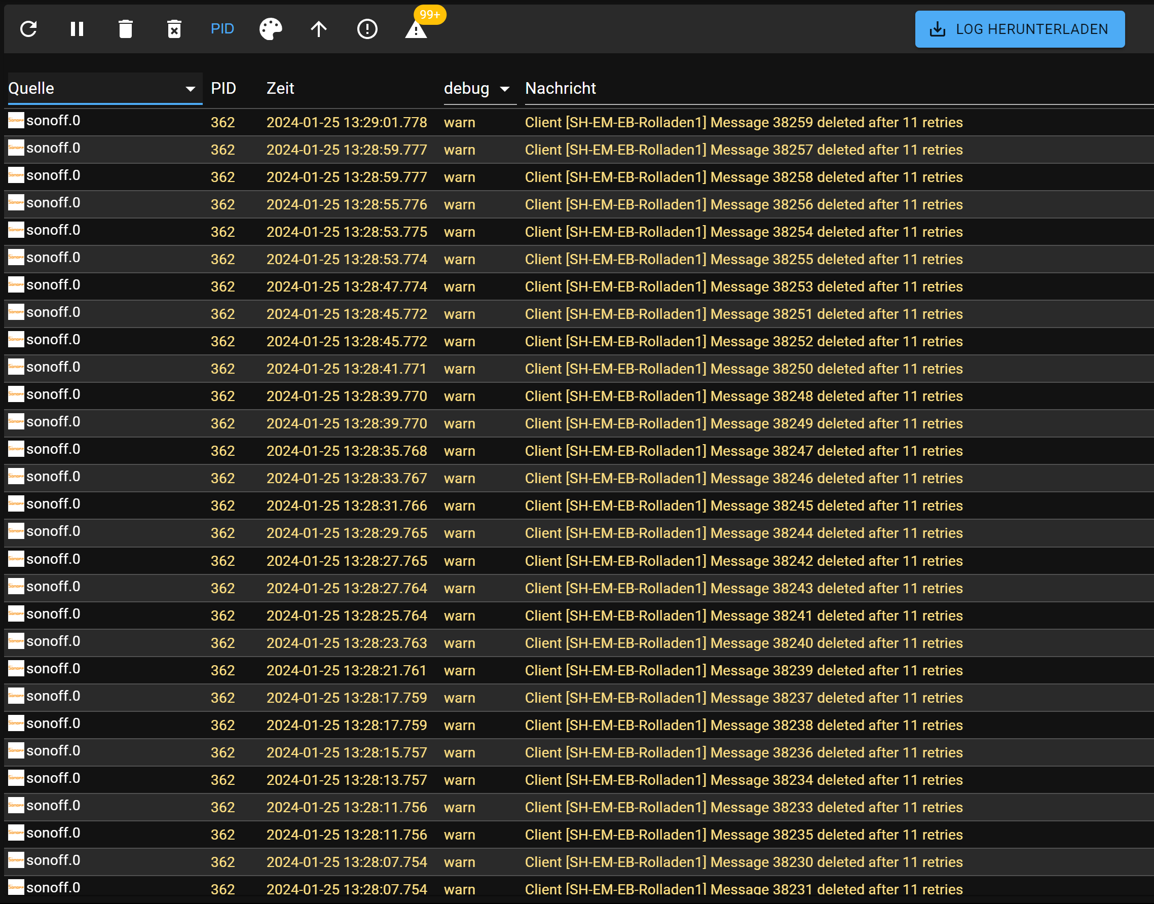The height and width of the screenshot is (904, 1154).
Task: Click the warning triangle with 99+ badge
Action: (416, 29)
